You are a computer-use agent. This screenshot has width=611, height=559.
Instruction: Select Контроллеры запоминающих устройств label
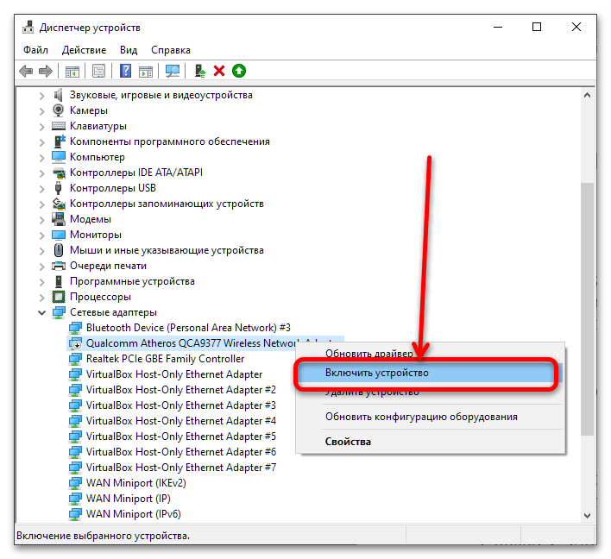(167, 204)
